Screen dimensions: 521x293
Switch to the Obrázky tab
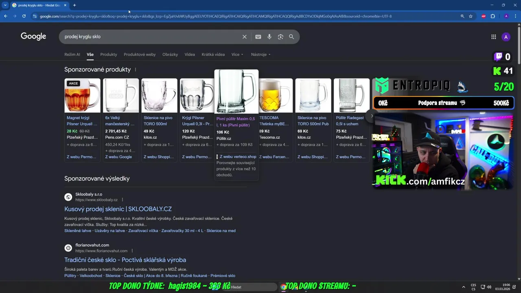point(170,55)
